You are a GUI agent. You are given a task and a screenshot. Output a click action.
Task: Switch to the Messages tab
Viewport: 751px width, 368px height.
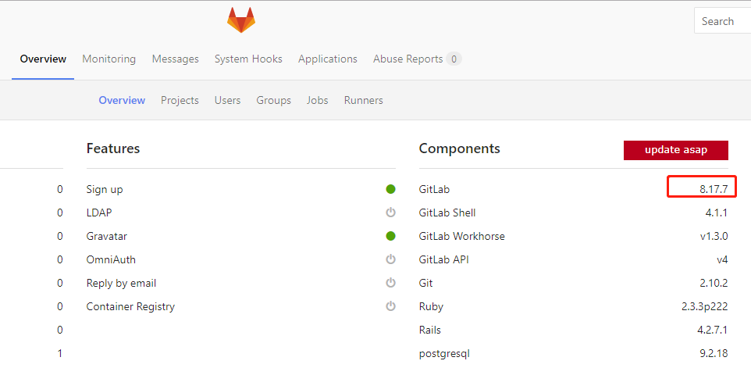pos(175,59)
